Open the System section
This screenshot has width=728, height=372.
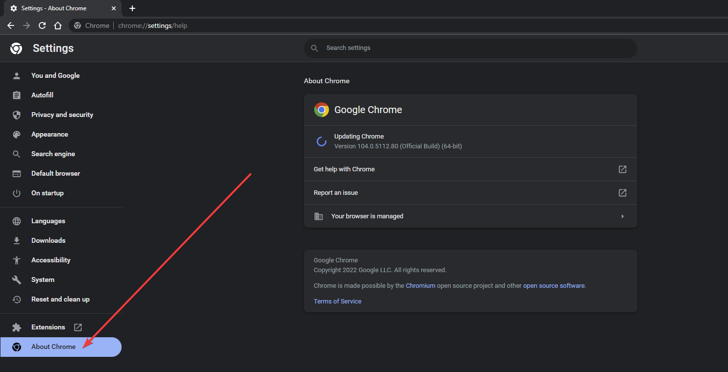[x=43, y=279]
